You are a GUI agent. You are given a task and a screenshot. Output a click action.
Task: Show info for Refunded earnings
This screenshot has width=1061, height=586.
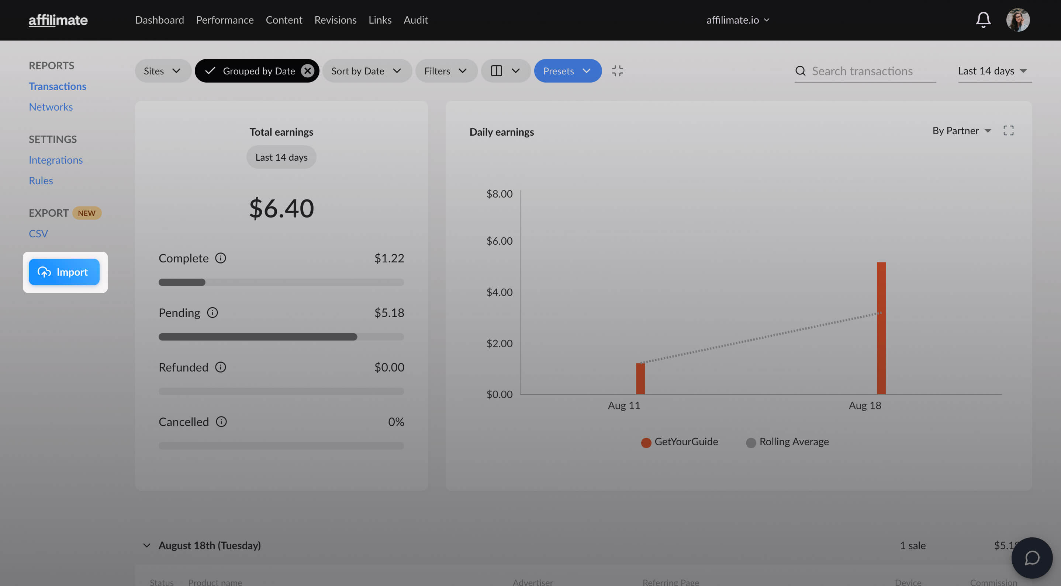pos(221,367)
